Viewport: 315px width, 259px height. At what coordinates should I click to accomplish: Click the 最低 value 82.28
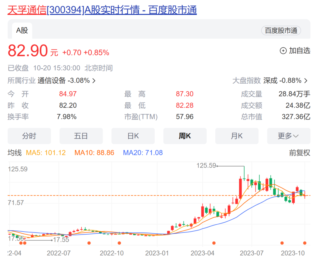[x=185, y=105]
